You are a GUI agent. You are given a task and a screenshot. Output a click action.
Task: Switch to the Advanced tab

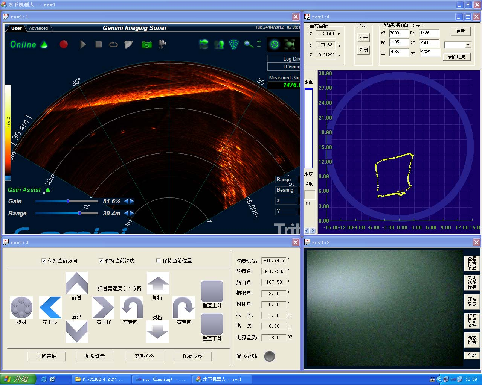[38, 28]
